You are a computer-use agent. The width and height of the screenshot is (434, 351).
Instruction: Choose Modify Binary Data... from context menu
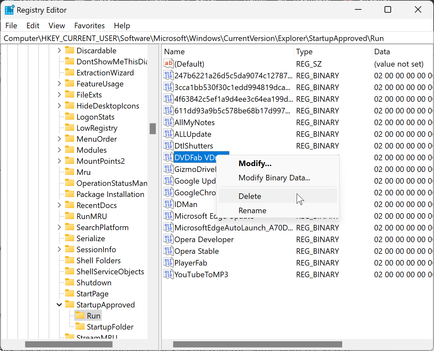[x=278, y=177]
